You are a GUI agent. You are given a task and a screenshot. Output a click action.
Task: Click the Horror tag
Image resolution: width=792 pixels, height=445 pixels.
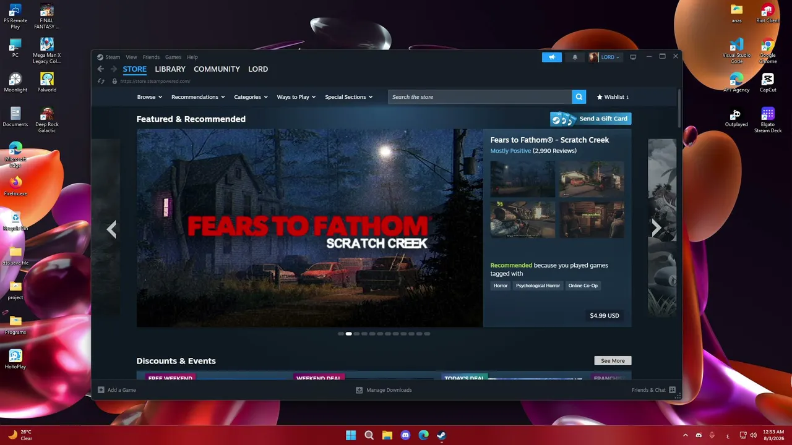tap(501, 286)
